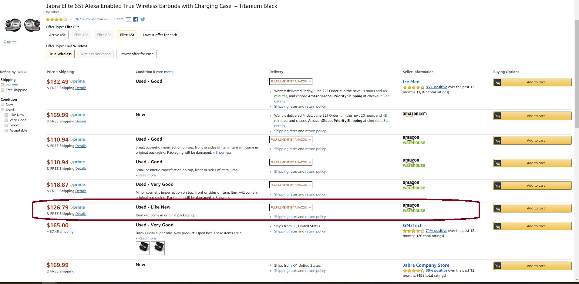
Task: Open the Jabra earbuds product thumbnail
Action: pyautogui.click(x=23, y=25)
